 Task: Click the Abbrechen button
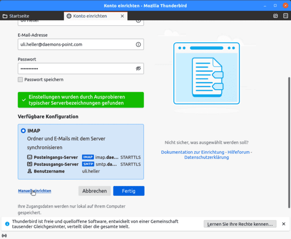coord(95,191)
